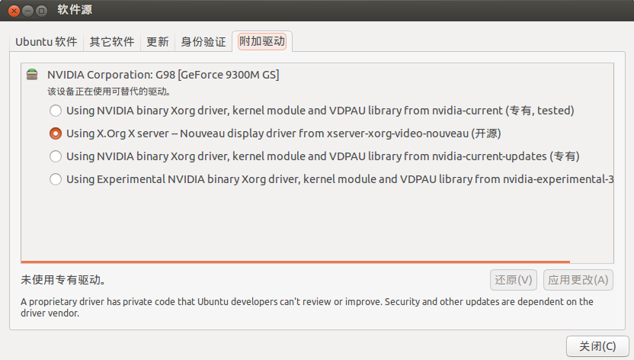
Task: Click the 软件源 window title text
Action: pos(75,10)
